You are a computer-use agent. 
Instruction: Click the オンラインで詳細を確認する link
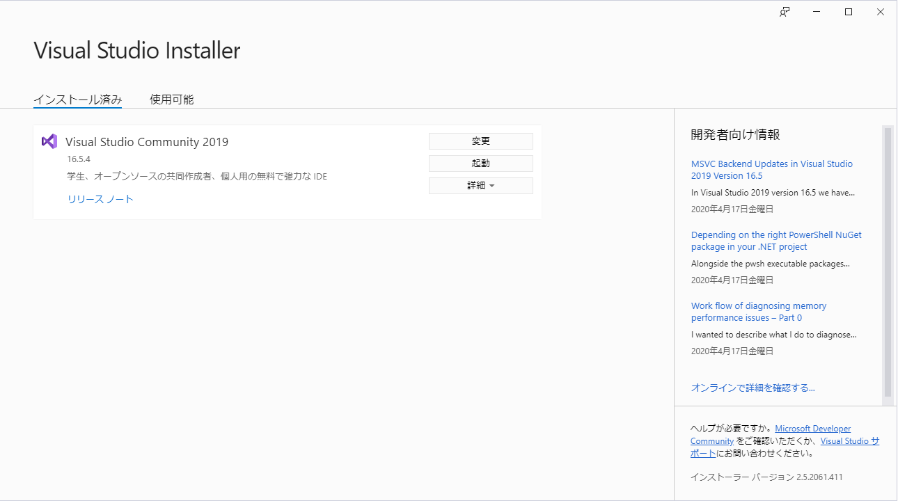click(x=753, y=388)
